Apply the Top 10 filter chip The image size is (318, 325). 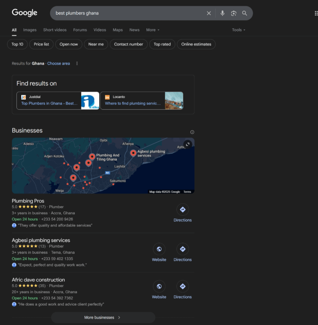click(x=17, y=44)
